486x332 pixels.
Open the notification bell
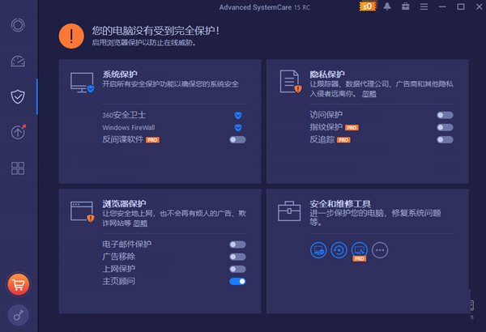coord(388,7)
